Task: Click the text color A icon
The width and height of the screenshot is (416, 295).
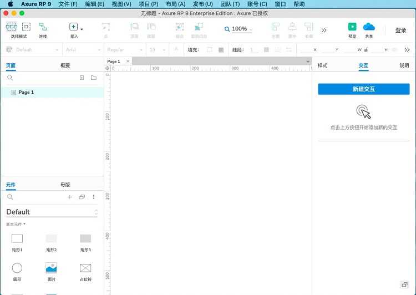Action: [176, 49]
